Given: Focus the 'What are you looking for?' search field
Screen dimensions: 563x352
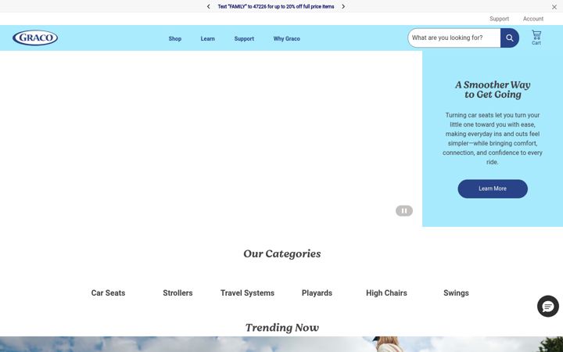Looking at the screenshot, I should coord(454,38).
